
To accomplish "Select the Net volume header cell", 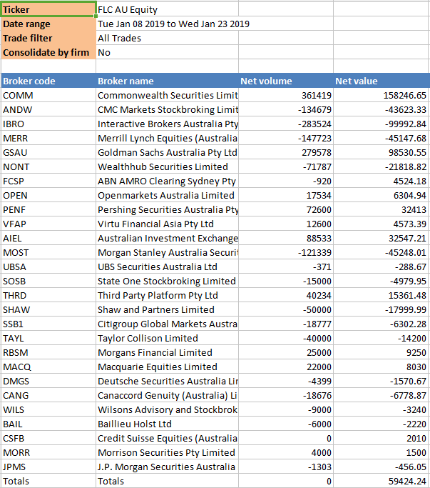I will (x=286, y=81).
